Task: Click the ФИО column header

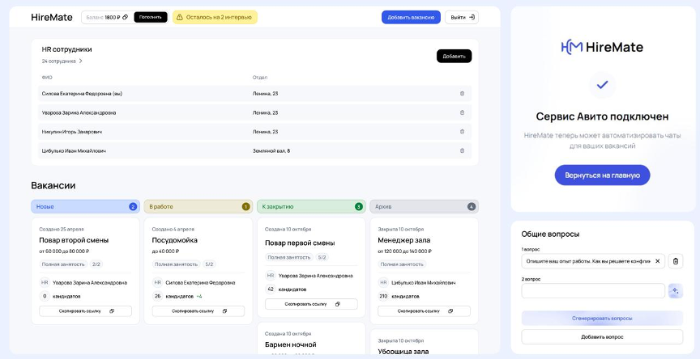Action: tap(47, 78)
